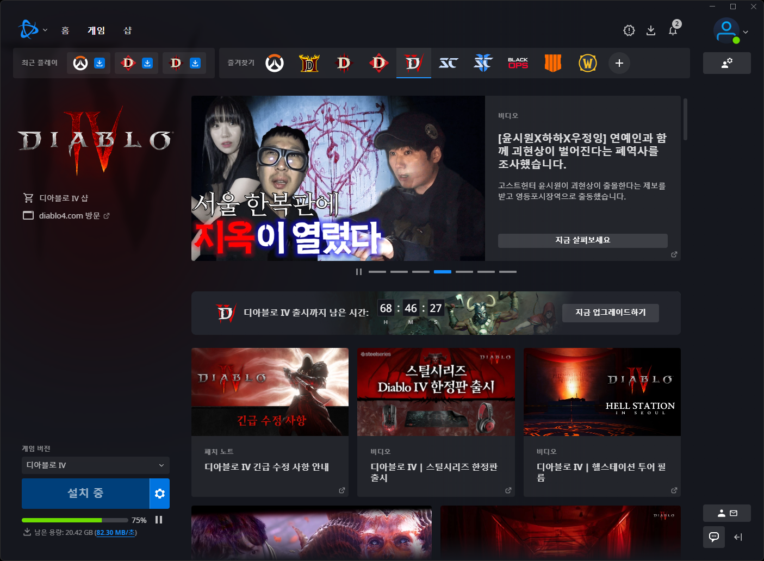Open 긴급 수정 사항 patch note card
The height and width of the screenshot is (561, 764).
pyautogui.click(x=270, y=422)
